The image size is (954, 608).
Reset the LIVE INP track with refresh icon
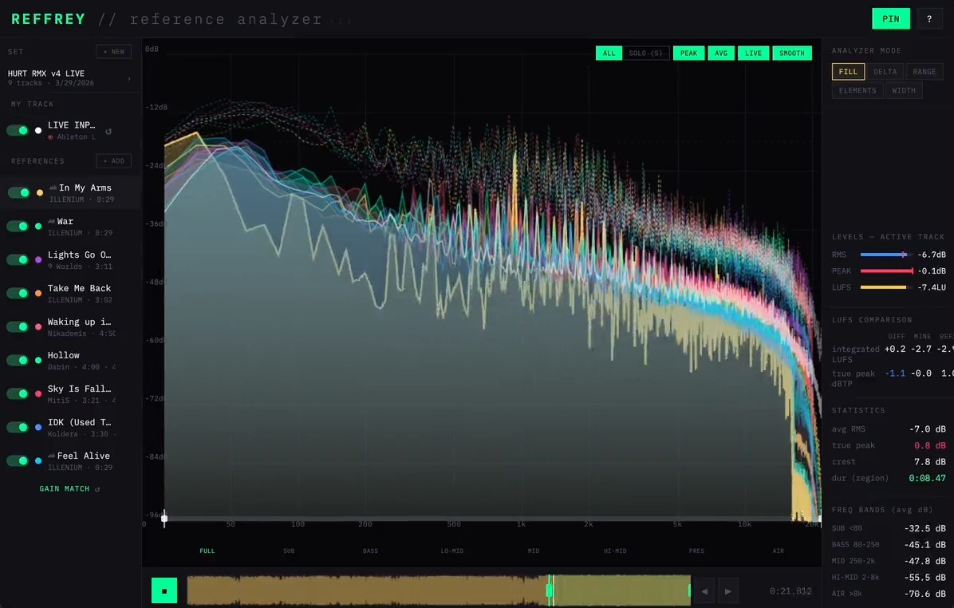[108, 131]
